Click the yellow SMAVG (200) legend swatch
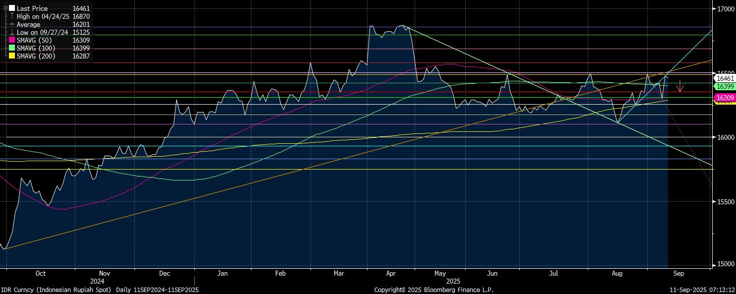This screenshot has width=736, height=294. [12, 56]
